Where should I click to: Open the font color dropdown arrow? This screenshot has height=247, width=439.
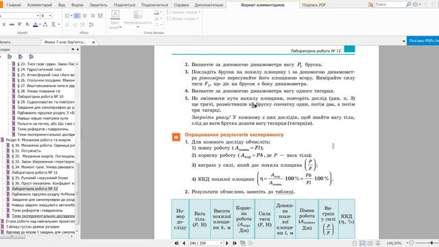[40, 25]
